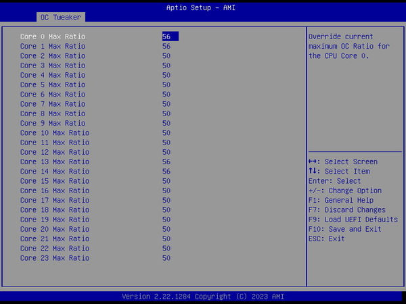This screenshot has width=406, height=304.
Task: Select the Core 16 Max Ratio label
Action: pyautogui.click(x=55, y=191)
